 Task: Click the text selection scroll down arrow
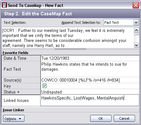137,45
